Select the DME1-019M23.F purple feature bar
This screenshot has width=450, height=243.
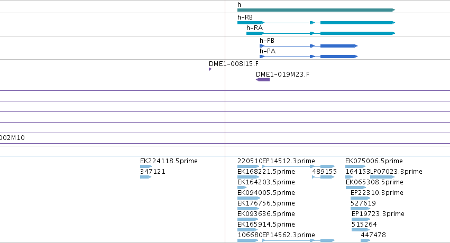263,80
